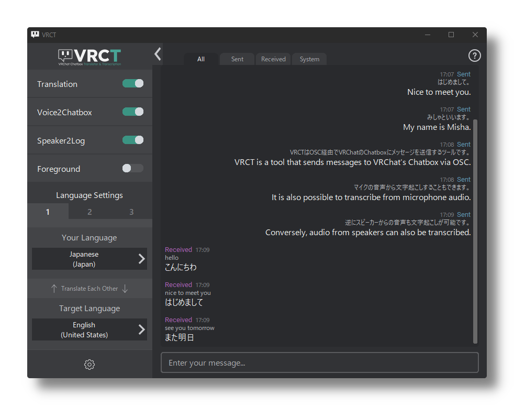Viewport: 514px width, 407px height.
Task: Click 'It is also possible to transcribe' message
Action: click(x=371, y=197)
